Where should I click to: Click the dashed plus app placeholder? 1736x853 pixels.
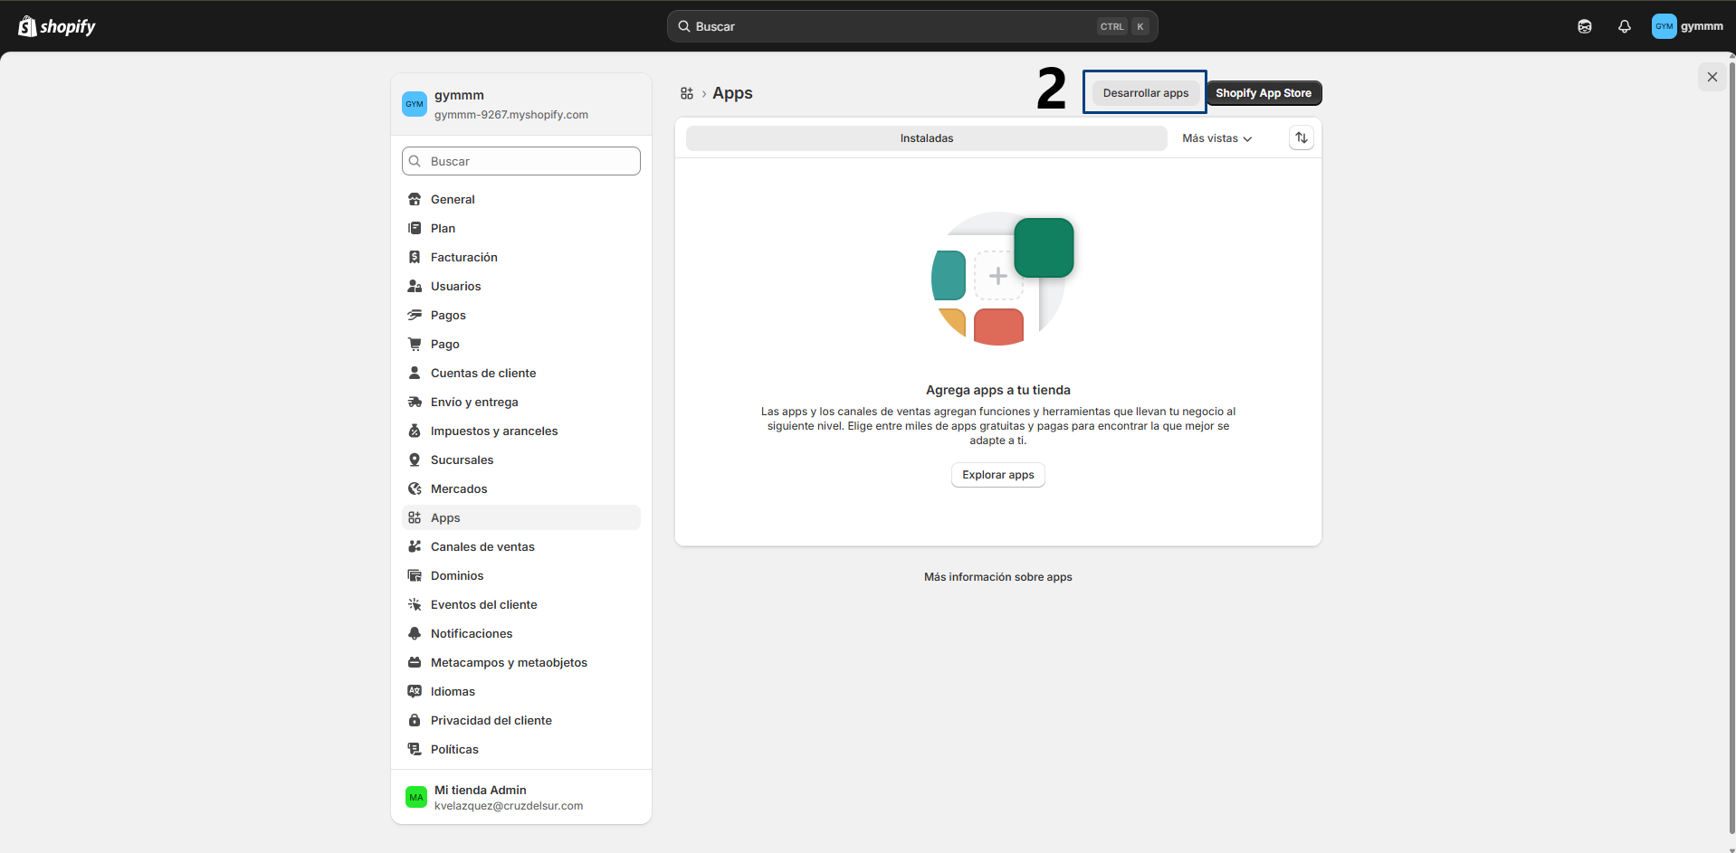tap(997, 276)
